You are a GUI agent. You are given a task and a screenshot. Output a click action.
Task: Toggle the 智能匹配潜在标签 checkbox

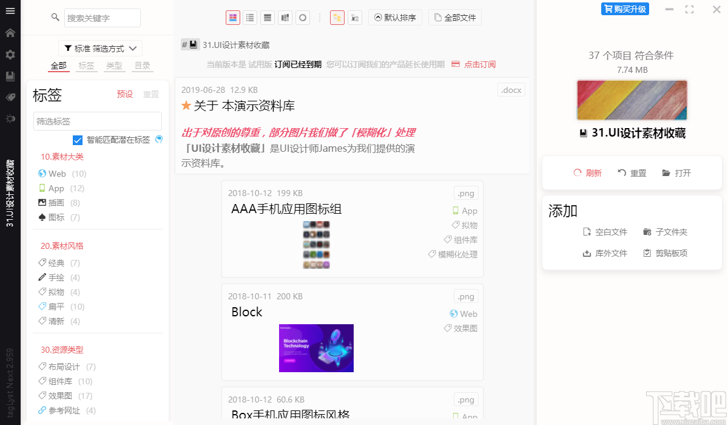(x=77, y=140)
